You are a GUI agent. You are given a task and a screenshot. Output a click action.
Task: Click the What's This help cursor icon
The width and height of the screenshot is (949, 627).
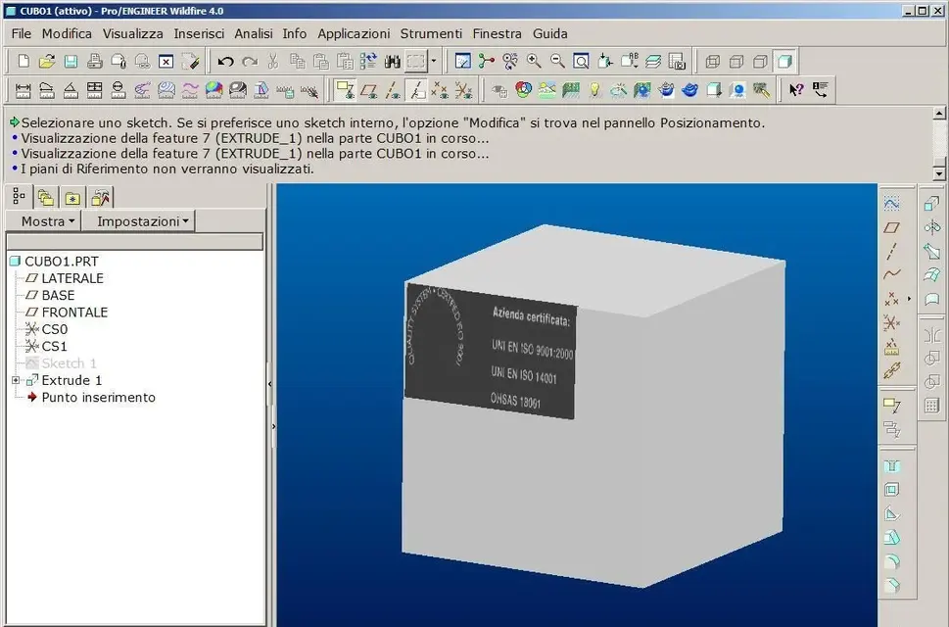[x=795, y=90]
